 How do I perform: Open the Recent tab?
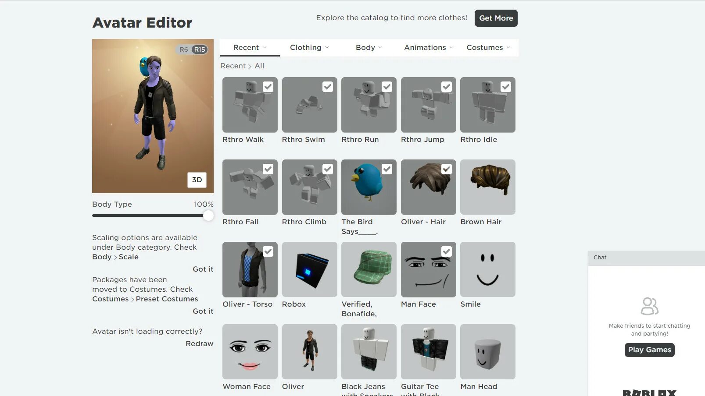click(x=250, y=47)
